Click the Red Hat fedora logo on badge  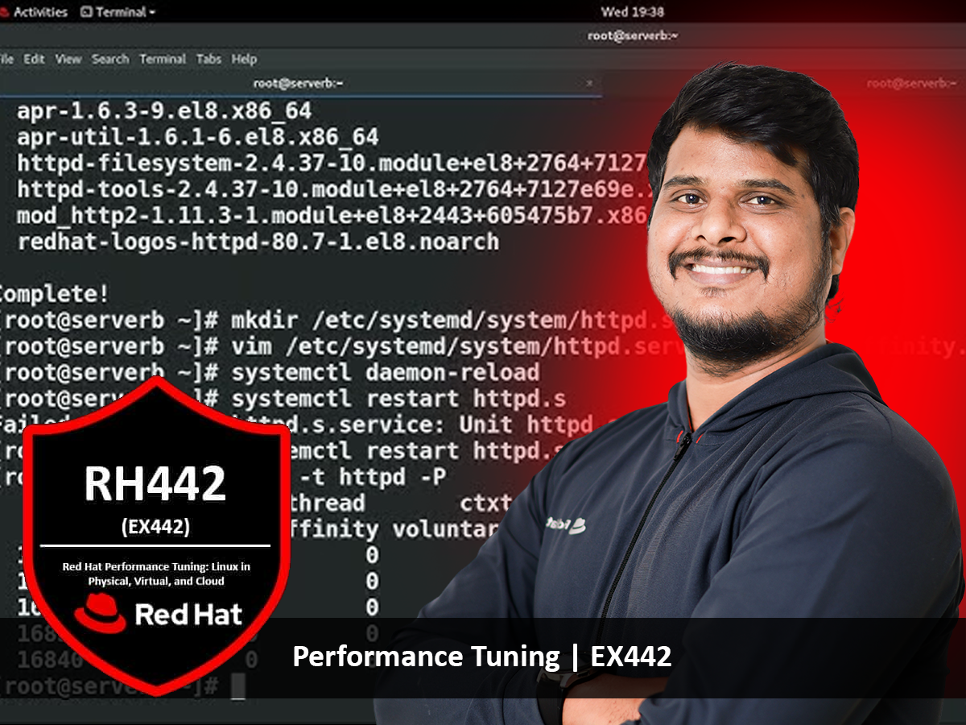tap(100, 613)
